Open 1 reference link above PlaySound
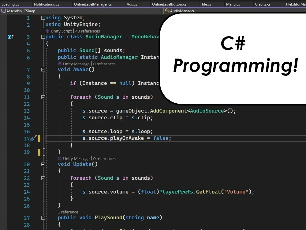The width and height of the screenshot is (306, 230). click(68, 212)
